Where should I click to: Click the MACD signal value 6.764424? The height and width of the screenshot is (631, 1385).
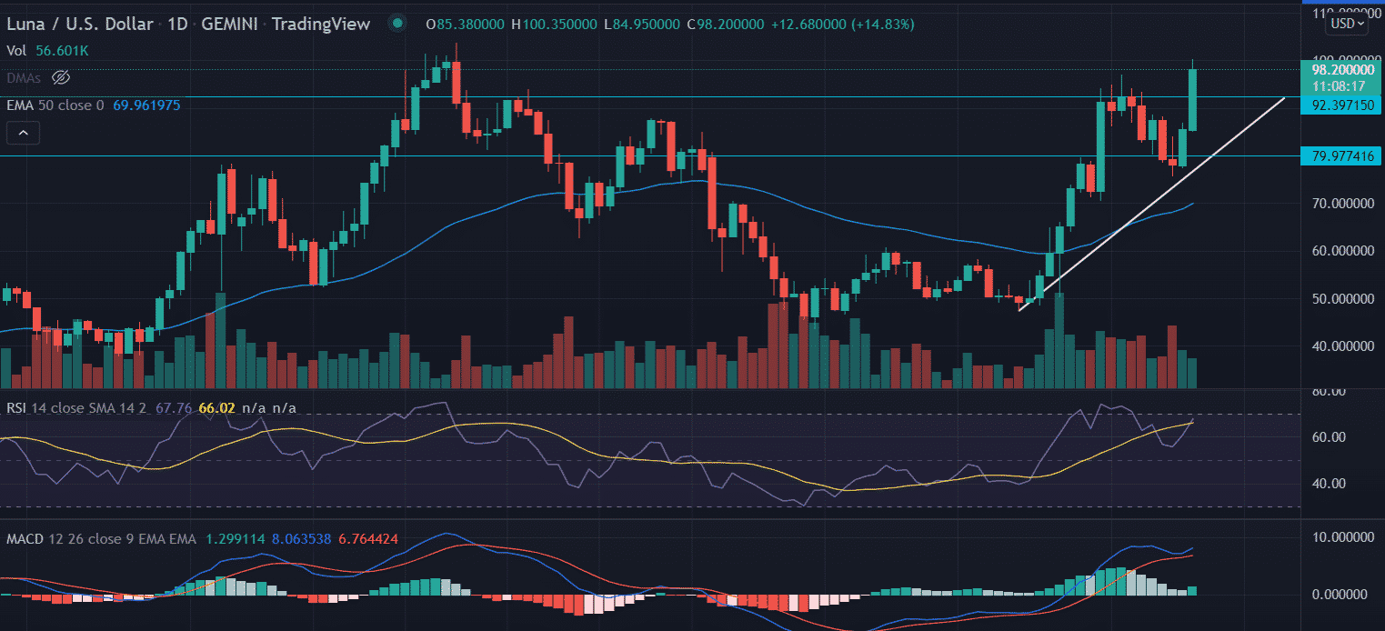368,540
